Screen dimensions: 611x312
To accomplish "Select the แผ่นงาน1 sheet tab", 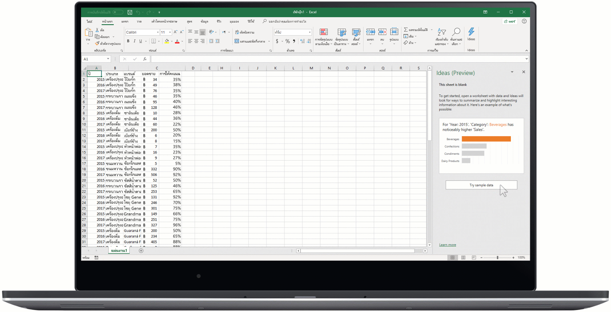I will (x=119, y=250).
